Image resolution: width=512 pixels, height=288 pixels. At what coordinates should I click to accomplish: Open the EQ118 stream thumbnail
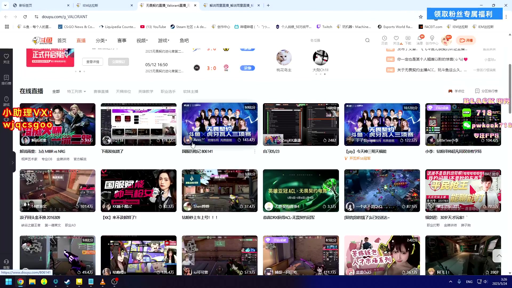pos(139,125)
